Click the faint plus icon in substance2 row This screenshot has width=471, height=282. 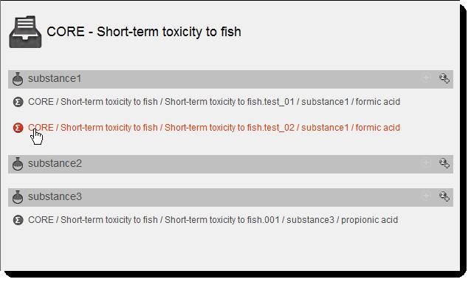pos(426,162)
